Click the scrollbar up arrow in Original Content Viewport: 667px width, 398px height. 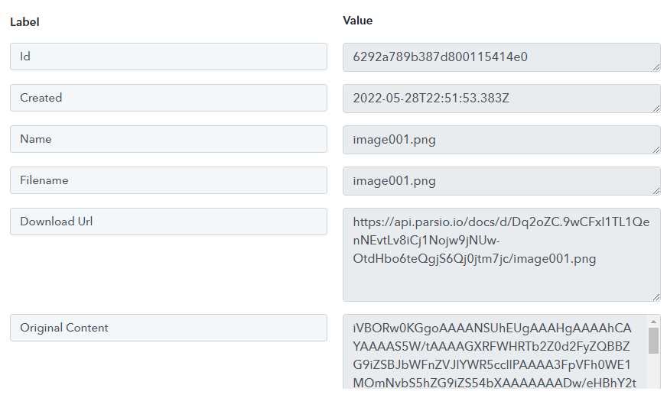click(x=654, y=322)
